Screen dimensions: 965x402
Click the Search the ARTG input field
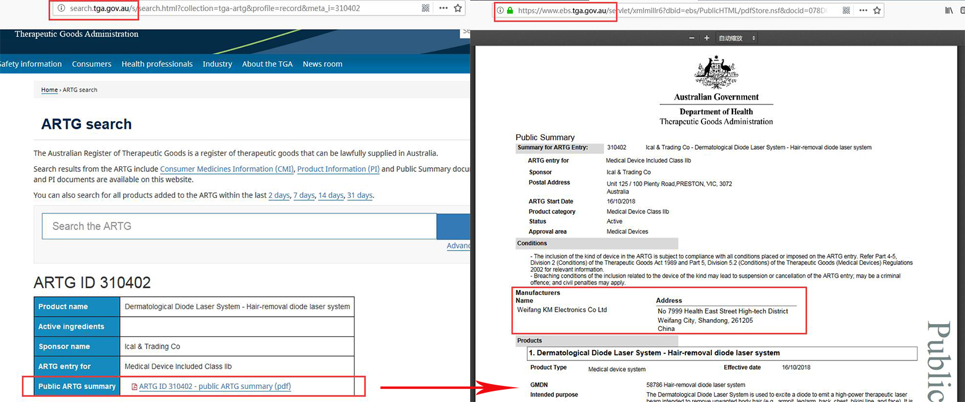(x=239, y=226)
